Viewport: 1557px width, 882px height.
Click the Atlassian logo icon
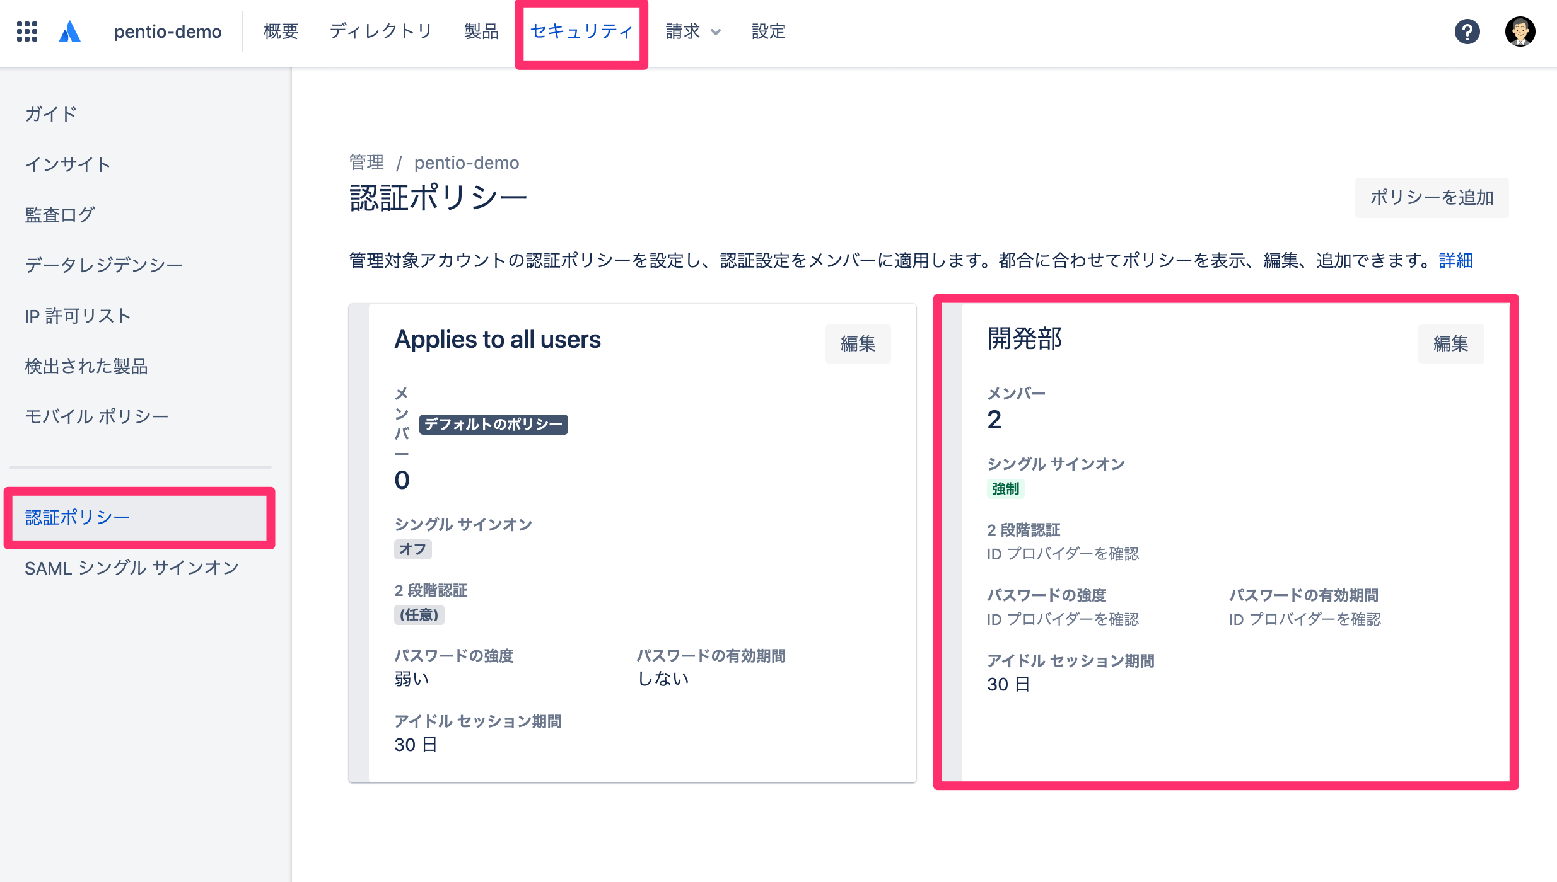coord(69,31)
